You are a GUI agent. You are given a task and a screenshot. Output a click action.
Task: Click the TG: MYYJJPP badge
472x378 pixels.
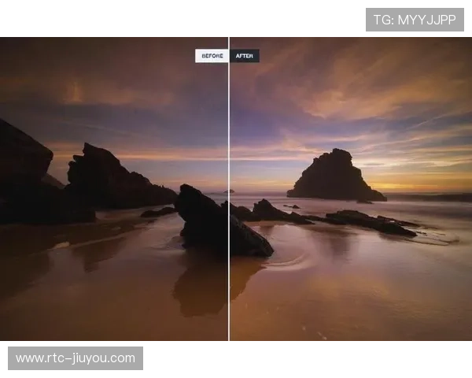(x=415, y=19)
